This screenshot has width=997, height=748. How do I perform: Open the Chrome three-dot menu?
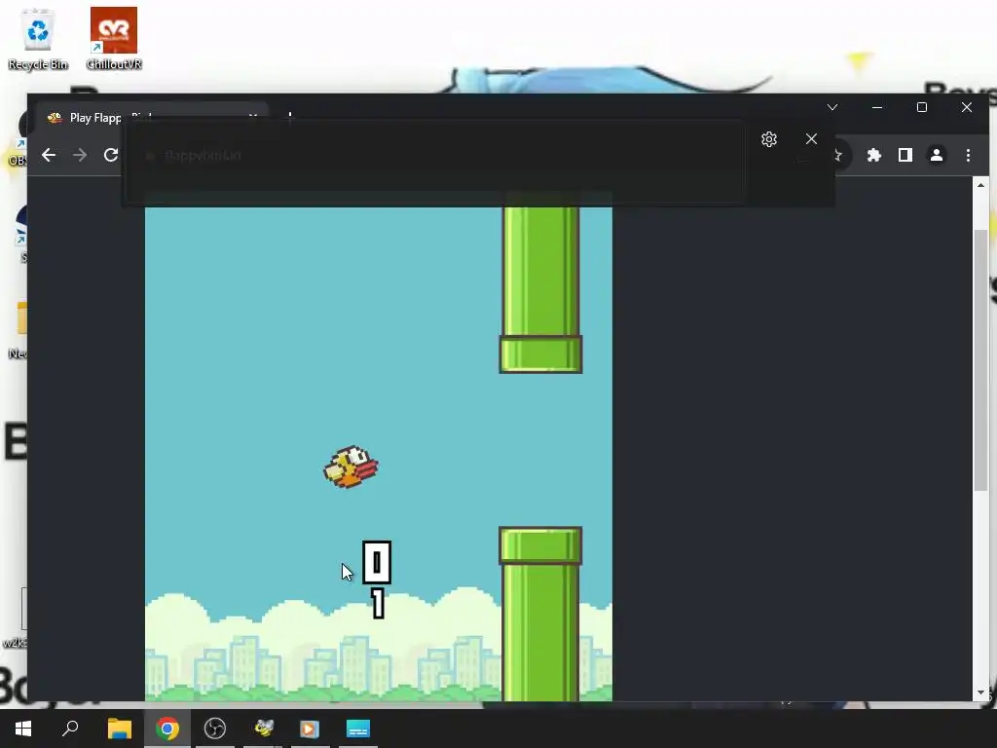[x=968, y=155]
